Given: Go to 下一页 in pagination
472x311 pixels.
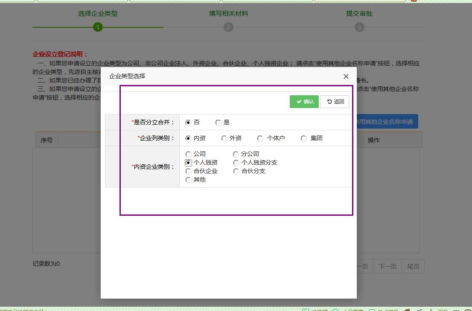Looking at the screenshot, I should (x=388, y=267).
